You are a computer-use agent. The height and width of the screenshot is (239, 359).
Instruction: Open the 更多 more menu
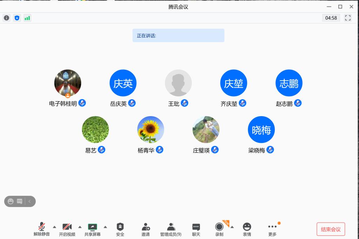pos(272,230)
